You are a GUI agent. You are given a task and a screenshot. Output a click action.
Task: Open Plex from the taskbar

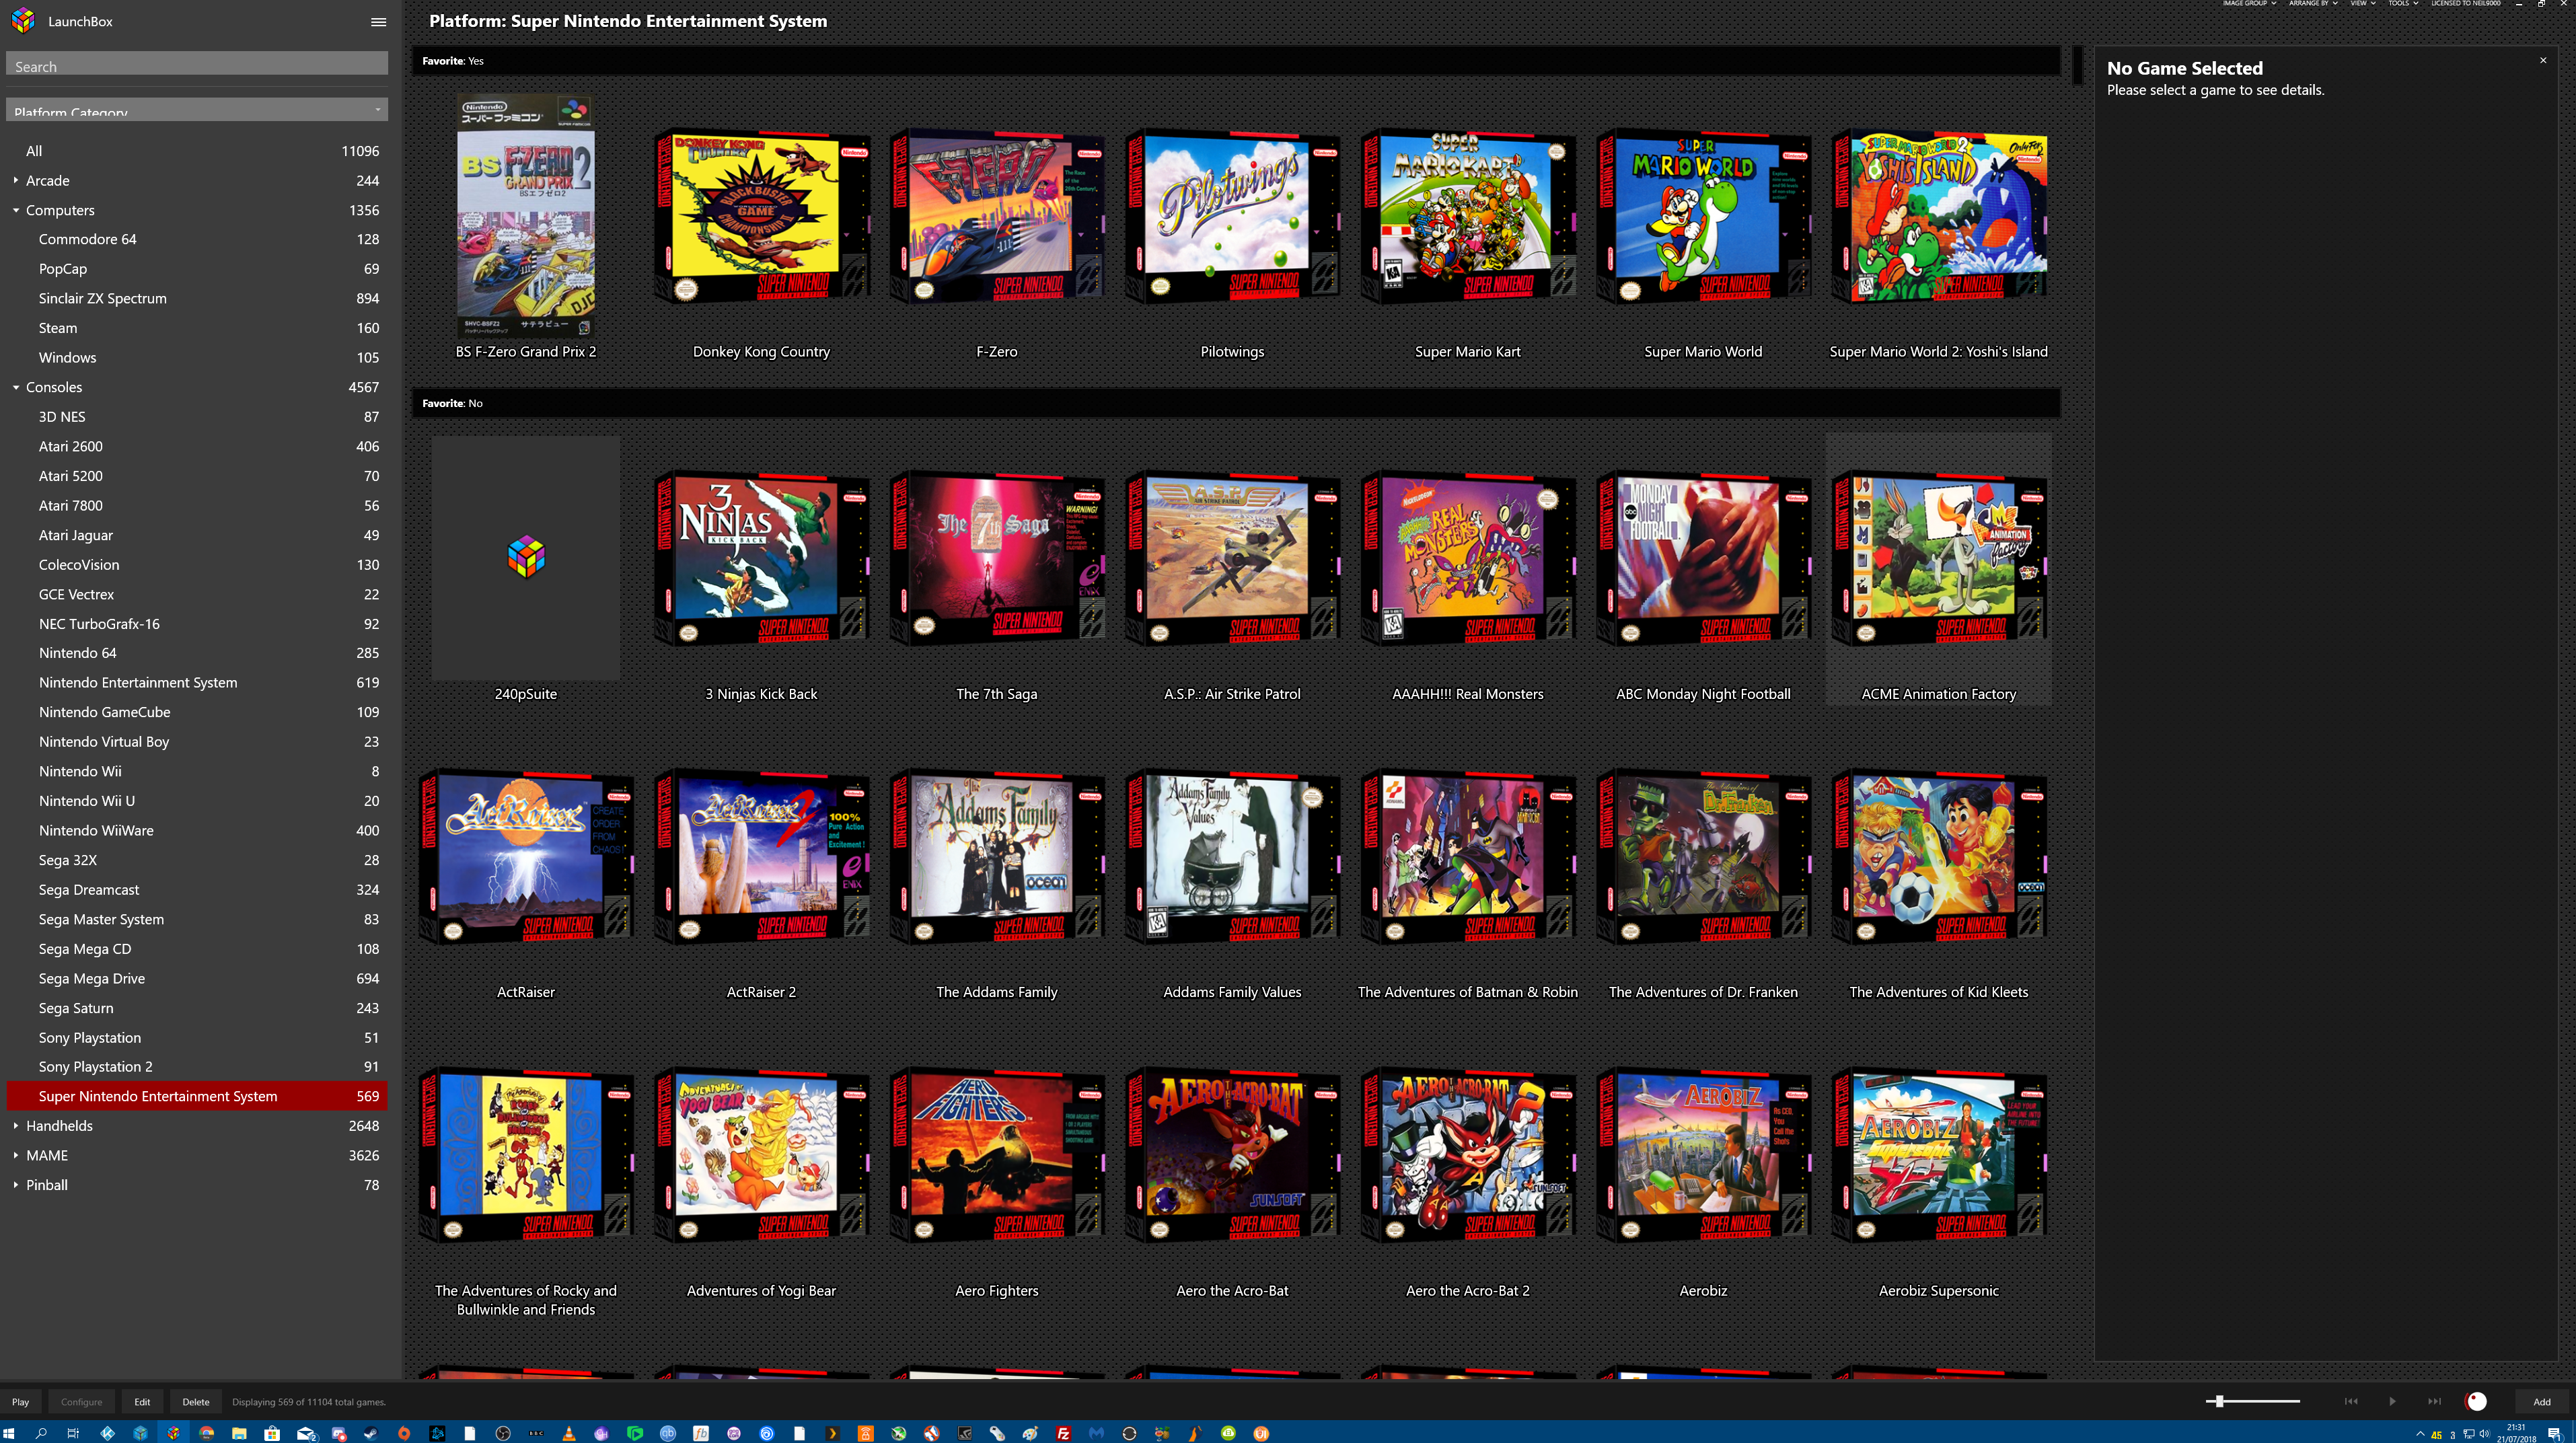(x=832, y=1433)
